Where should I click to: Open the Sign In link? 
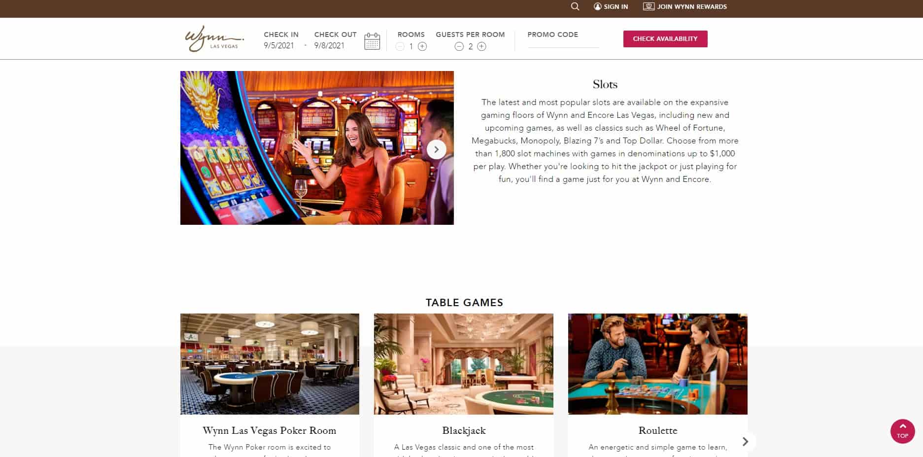(616, 6)
